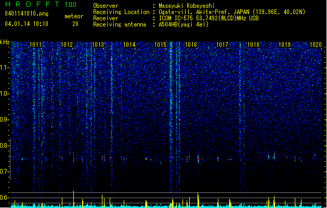Click the 1014 time marker
Image resolution: width=327 pixels, height=208 pixels.
point(129,44)
